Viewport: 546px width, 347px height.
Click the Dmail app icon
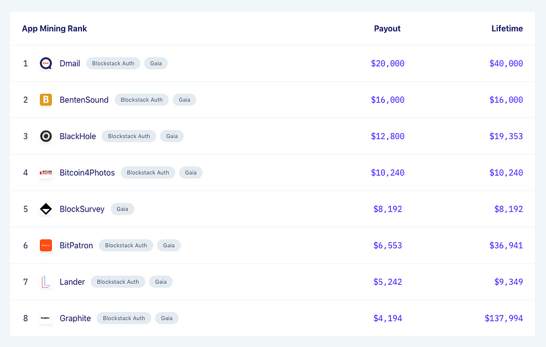pyautogui.click(x=46, y=63)
